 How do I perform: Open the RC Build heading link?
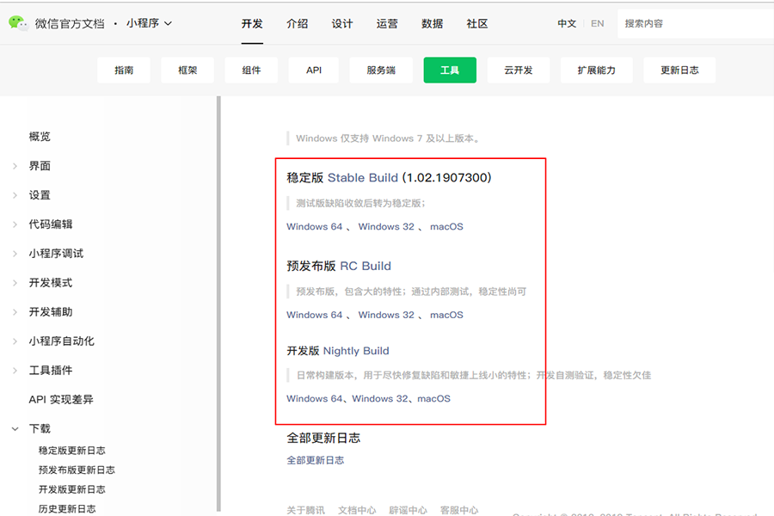click(365, 266)
